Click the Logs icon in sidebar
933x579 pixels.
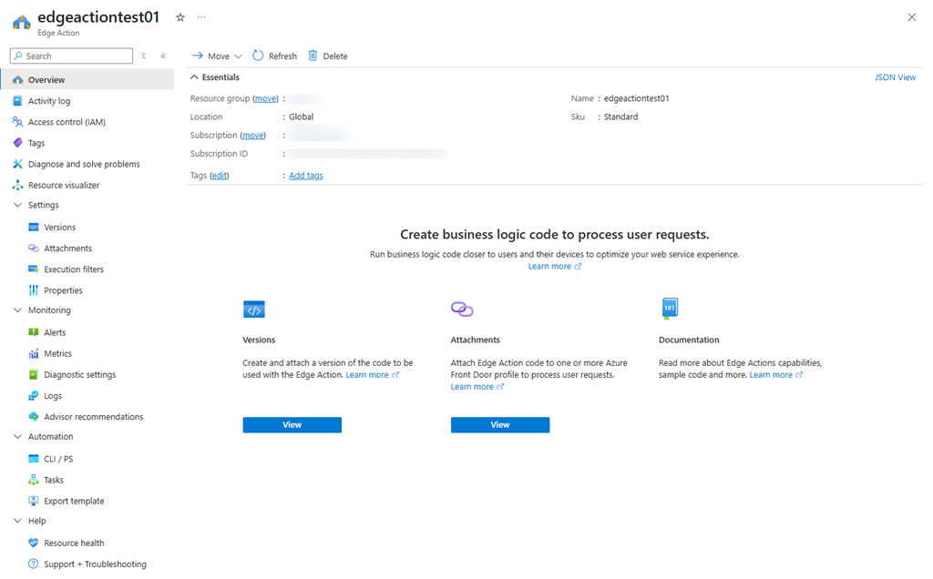click(x=34, y=396)
